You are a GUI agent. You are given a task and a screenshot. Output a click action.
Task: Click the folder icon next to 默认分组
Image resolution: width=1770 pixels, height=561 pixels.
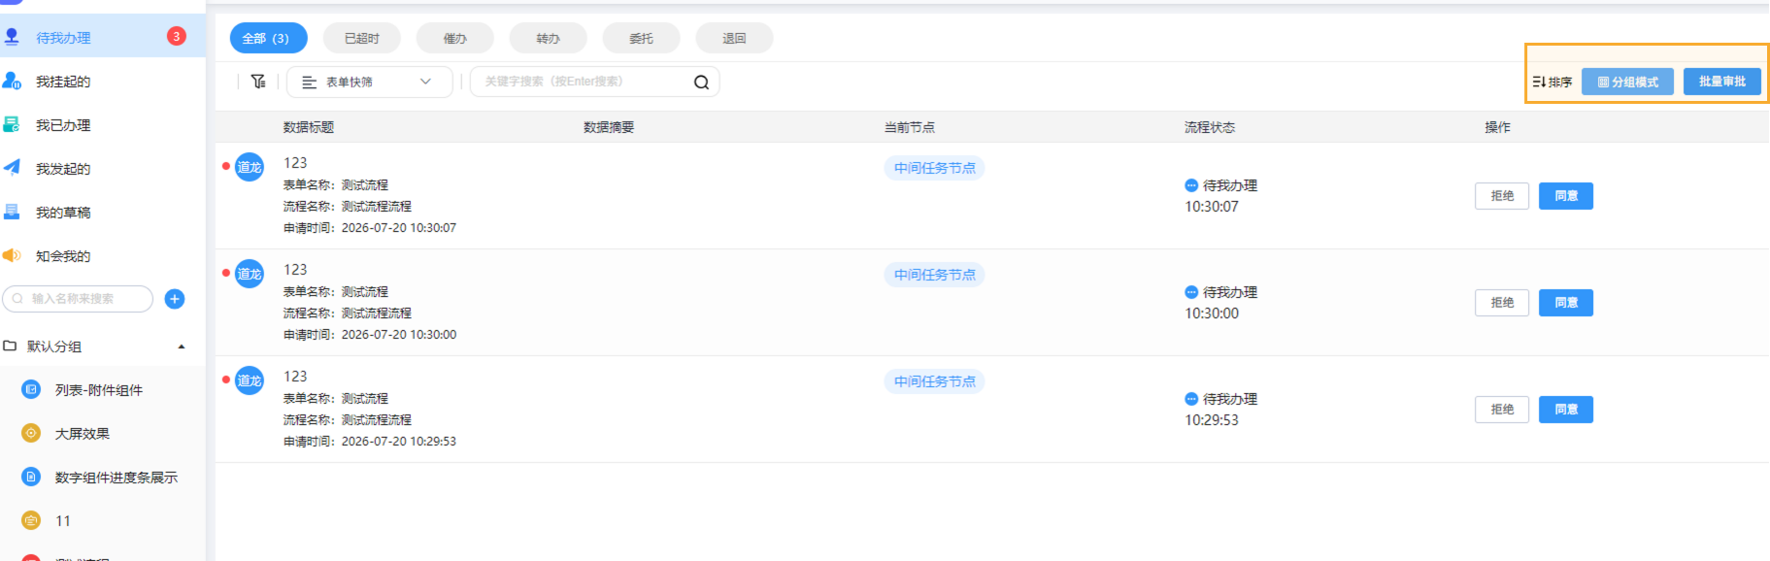pos(10,346)
